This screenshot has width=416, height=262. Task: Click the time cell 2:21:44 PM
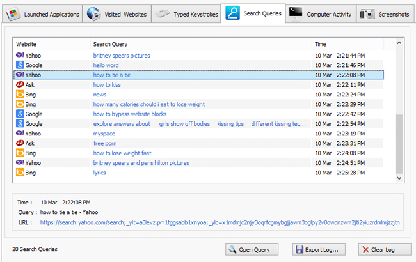coord(340,56)
